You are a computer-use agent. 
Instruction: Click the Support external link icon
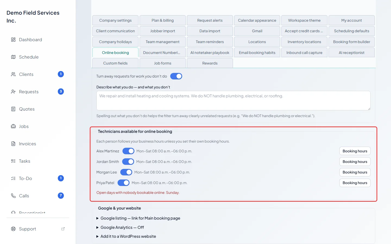point(63,229)
